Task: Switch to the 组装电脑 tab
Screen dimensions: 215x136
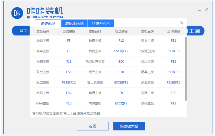Action: (x=48, y=24)
